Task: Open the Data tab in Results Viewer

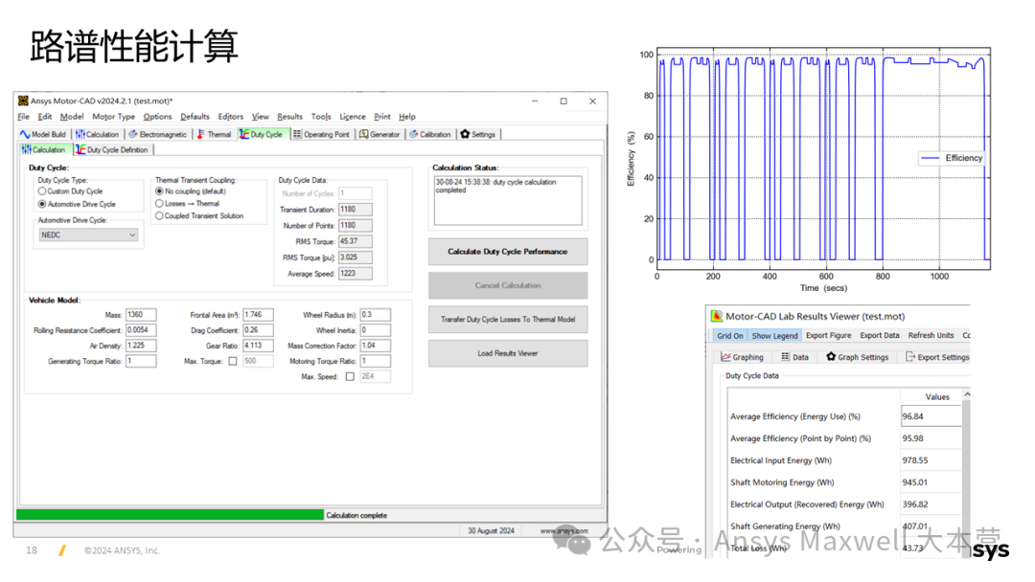Action: pos(794,357)
